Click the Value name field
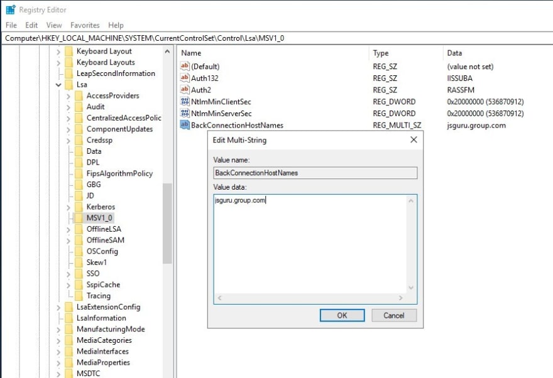This screenshot has width=553, height=378. (x=315, y=173)
